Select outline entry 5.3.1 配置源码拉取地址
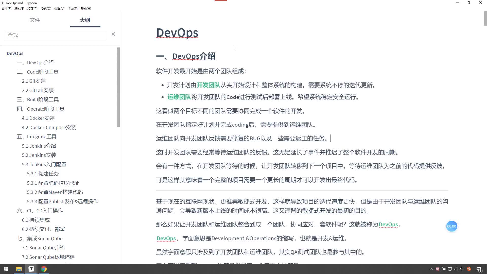This screenshot has width=487, height=274. tap(53, 183)
